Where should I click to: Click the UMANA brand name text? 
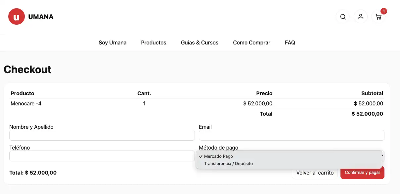point(41,17)
